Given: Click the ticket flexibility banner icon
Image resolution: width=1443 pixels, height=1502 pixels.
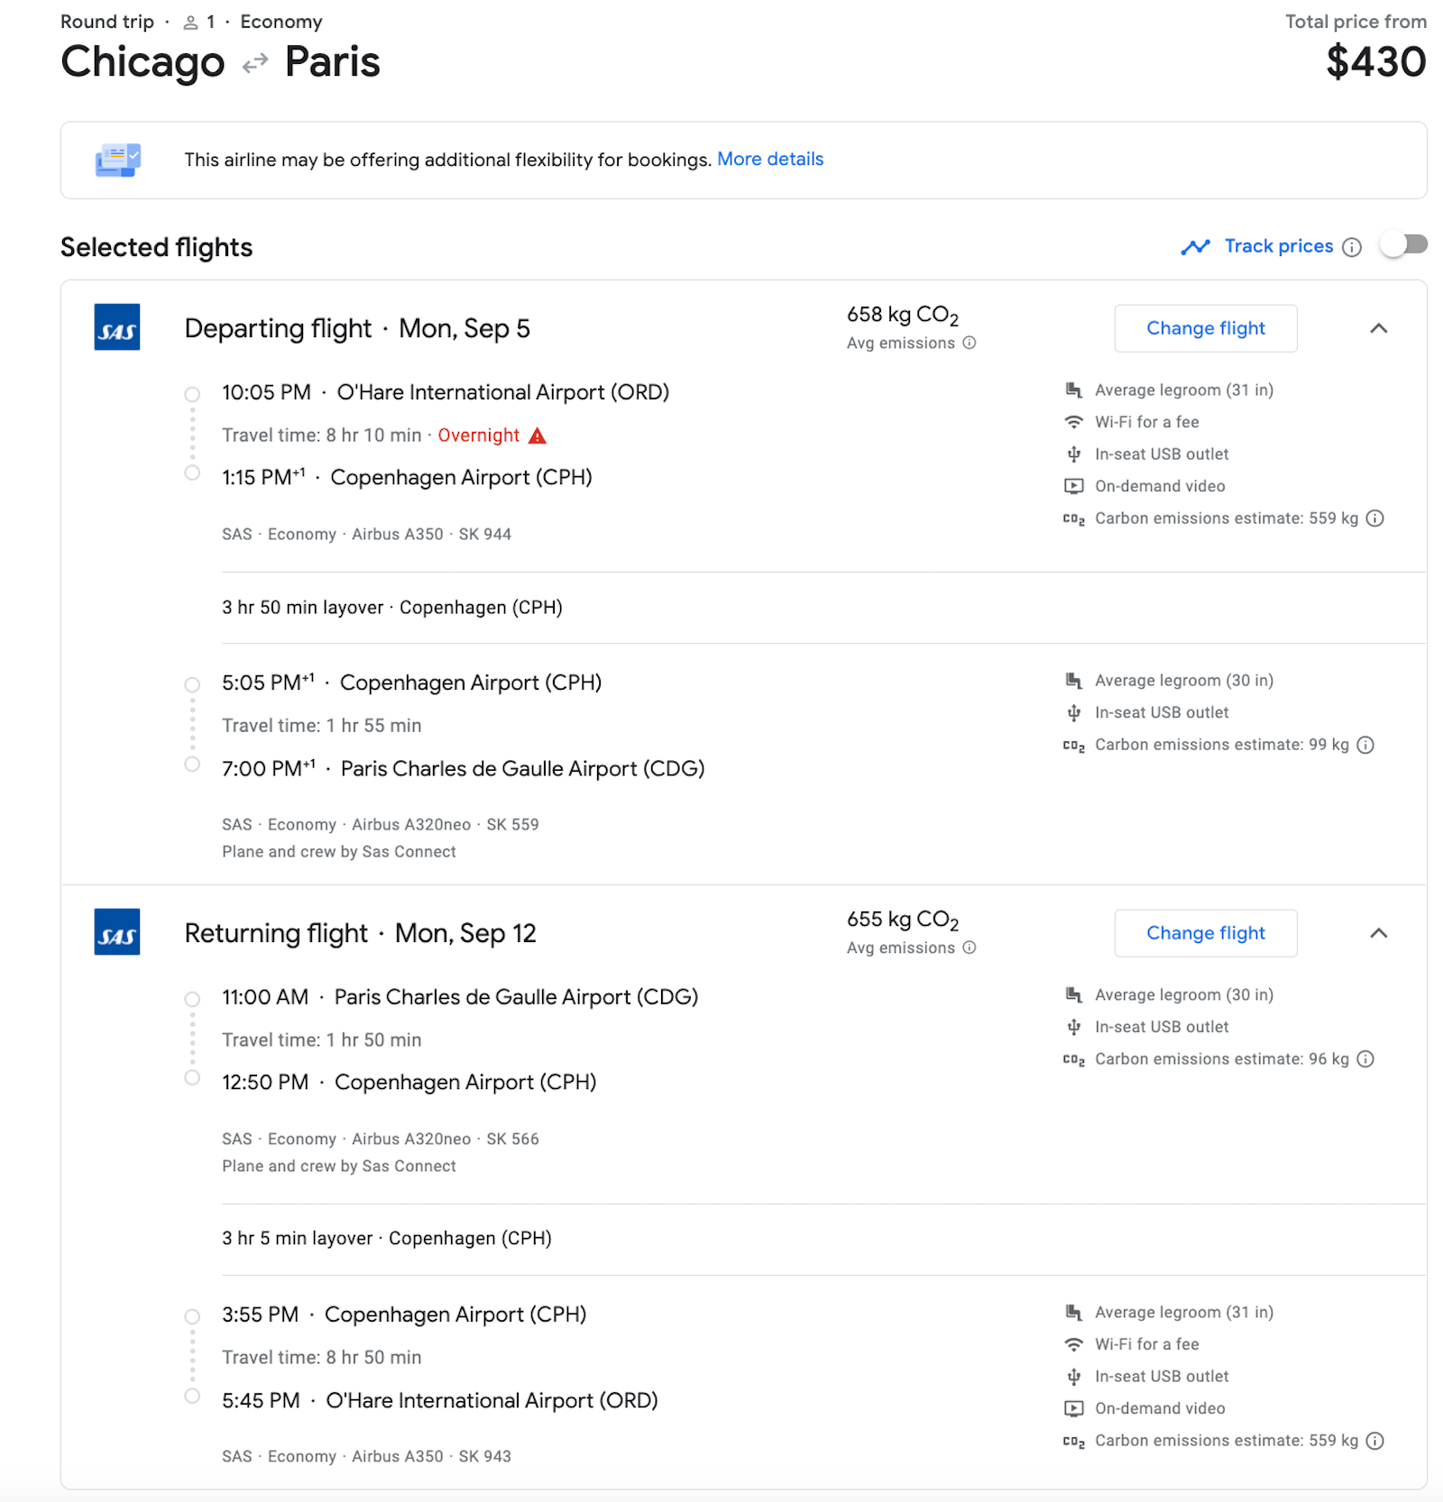Looking at the screenshot, I should click(117, 160).
